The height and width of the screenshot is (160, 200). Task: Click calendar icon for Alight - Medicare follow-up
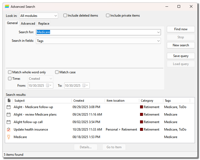pyautogui.click(x=9, y=107)
